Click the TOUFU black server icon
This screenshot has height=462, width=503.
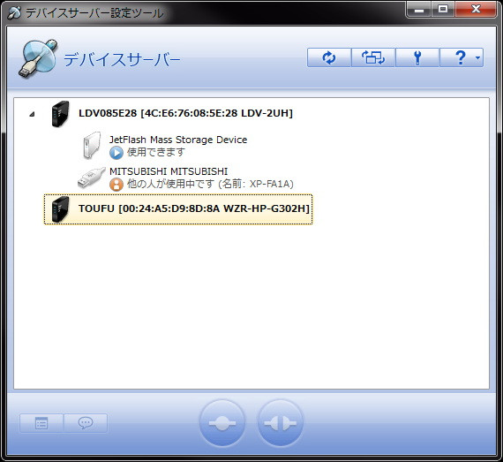tap(60, 209)
